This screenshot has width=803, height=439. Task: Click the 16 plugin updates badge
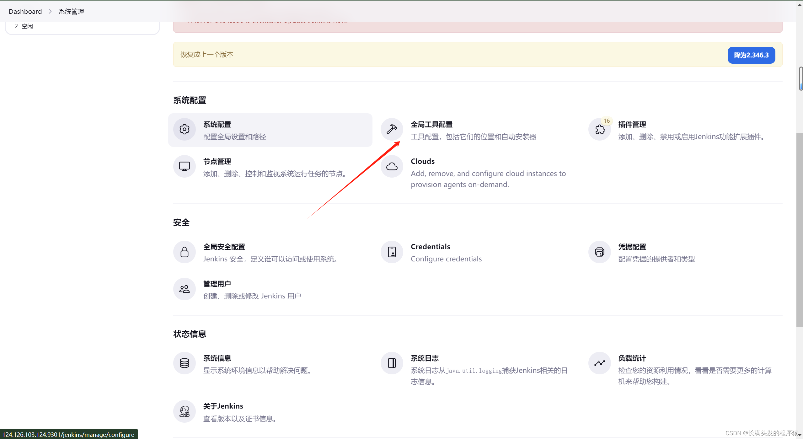(606, 121)
